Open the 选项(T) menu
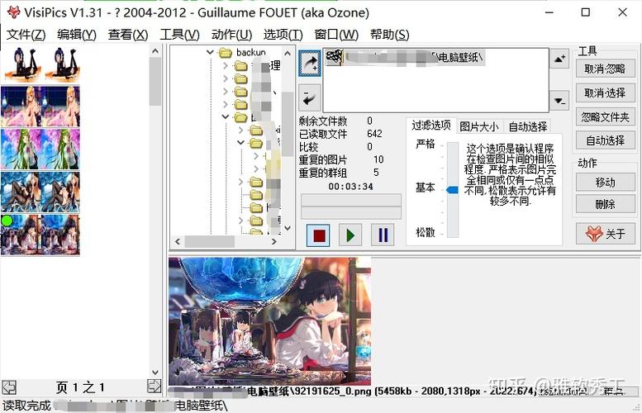This screenshot has height=413, width=642. (283, 35)
